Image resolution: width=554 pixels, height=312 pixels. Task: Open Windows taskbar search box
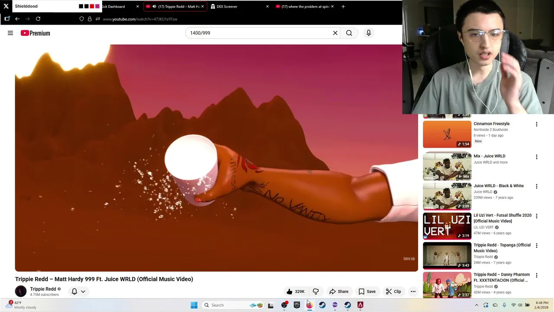(233, 305)
